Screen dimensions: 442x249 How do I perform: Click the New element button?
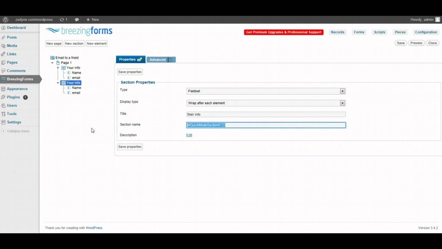[x=97, y=44]
